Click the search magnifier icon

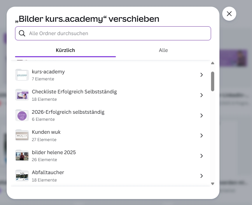(x=22, y=33)
